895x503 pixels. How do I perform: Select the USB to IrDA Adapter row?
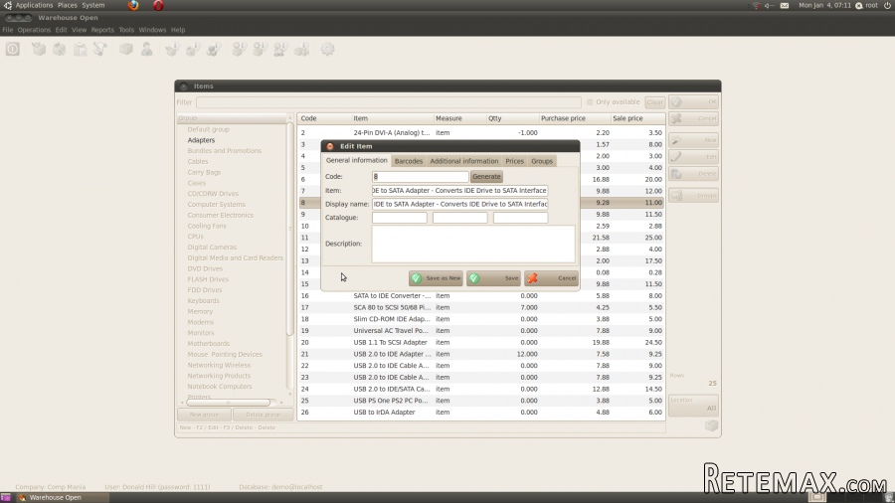click(x=481, y=413)
